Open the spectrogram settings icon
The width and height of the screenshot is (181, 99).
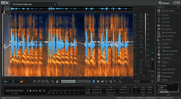pos(120,81)
